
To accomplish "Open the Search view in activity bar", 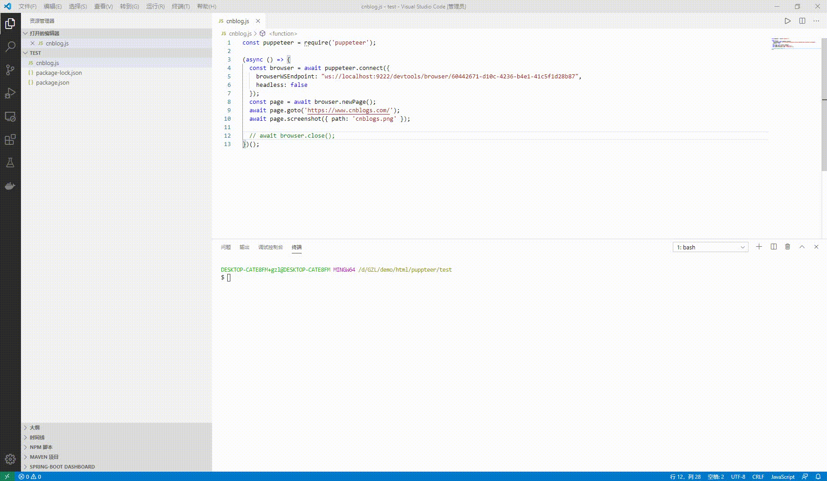I will click(x=10, y=46).
